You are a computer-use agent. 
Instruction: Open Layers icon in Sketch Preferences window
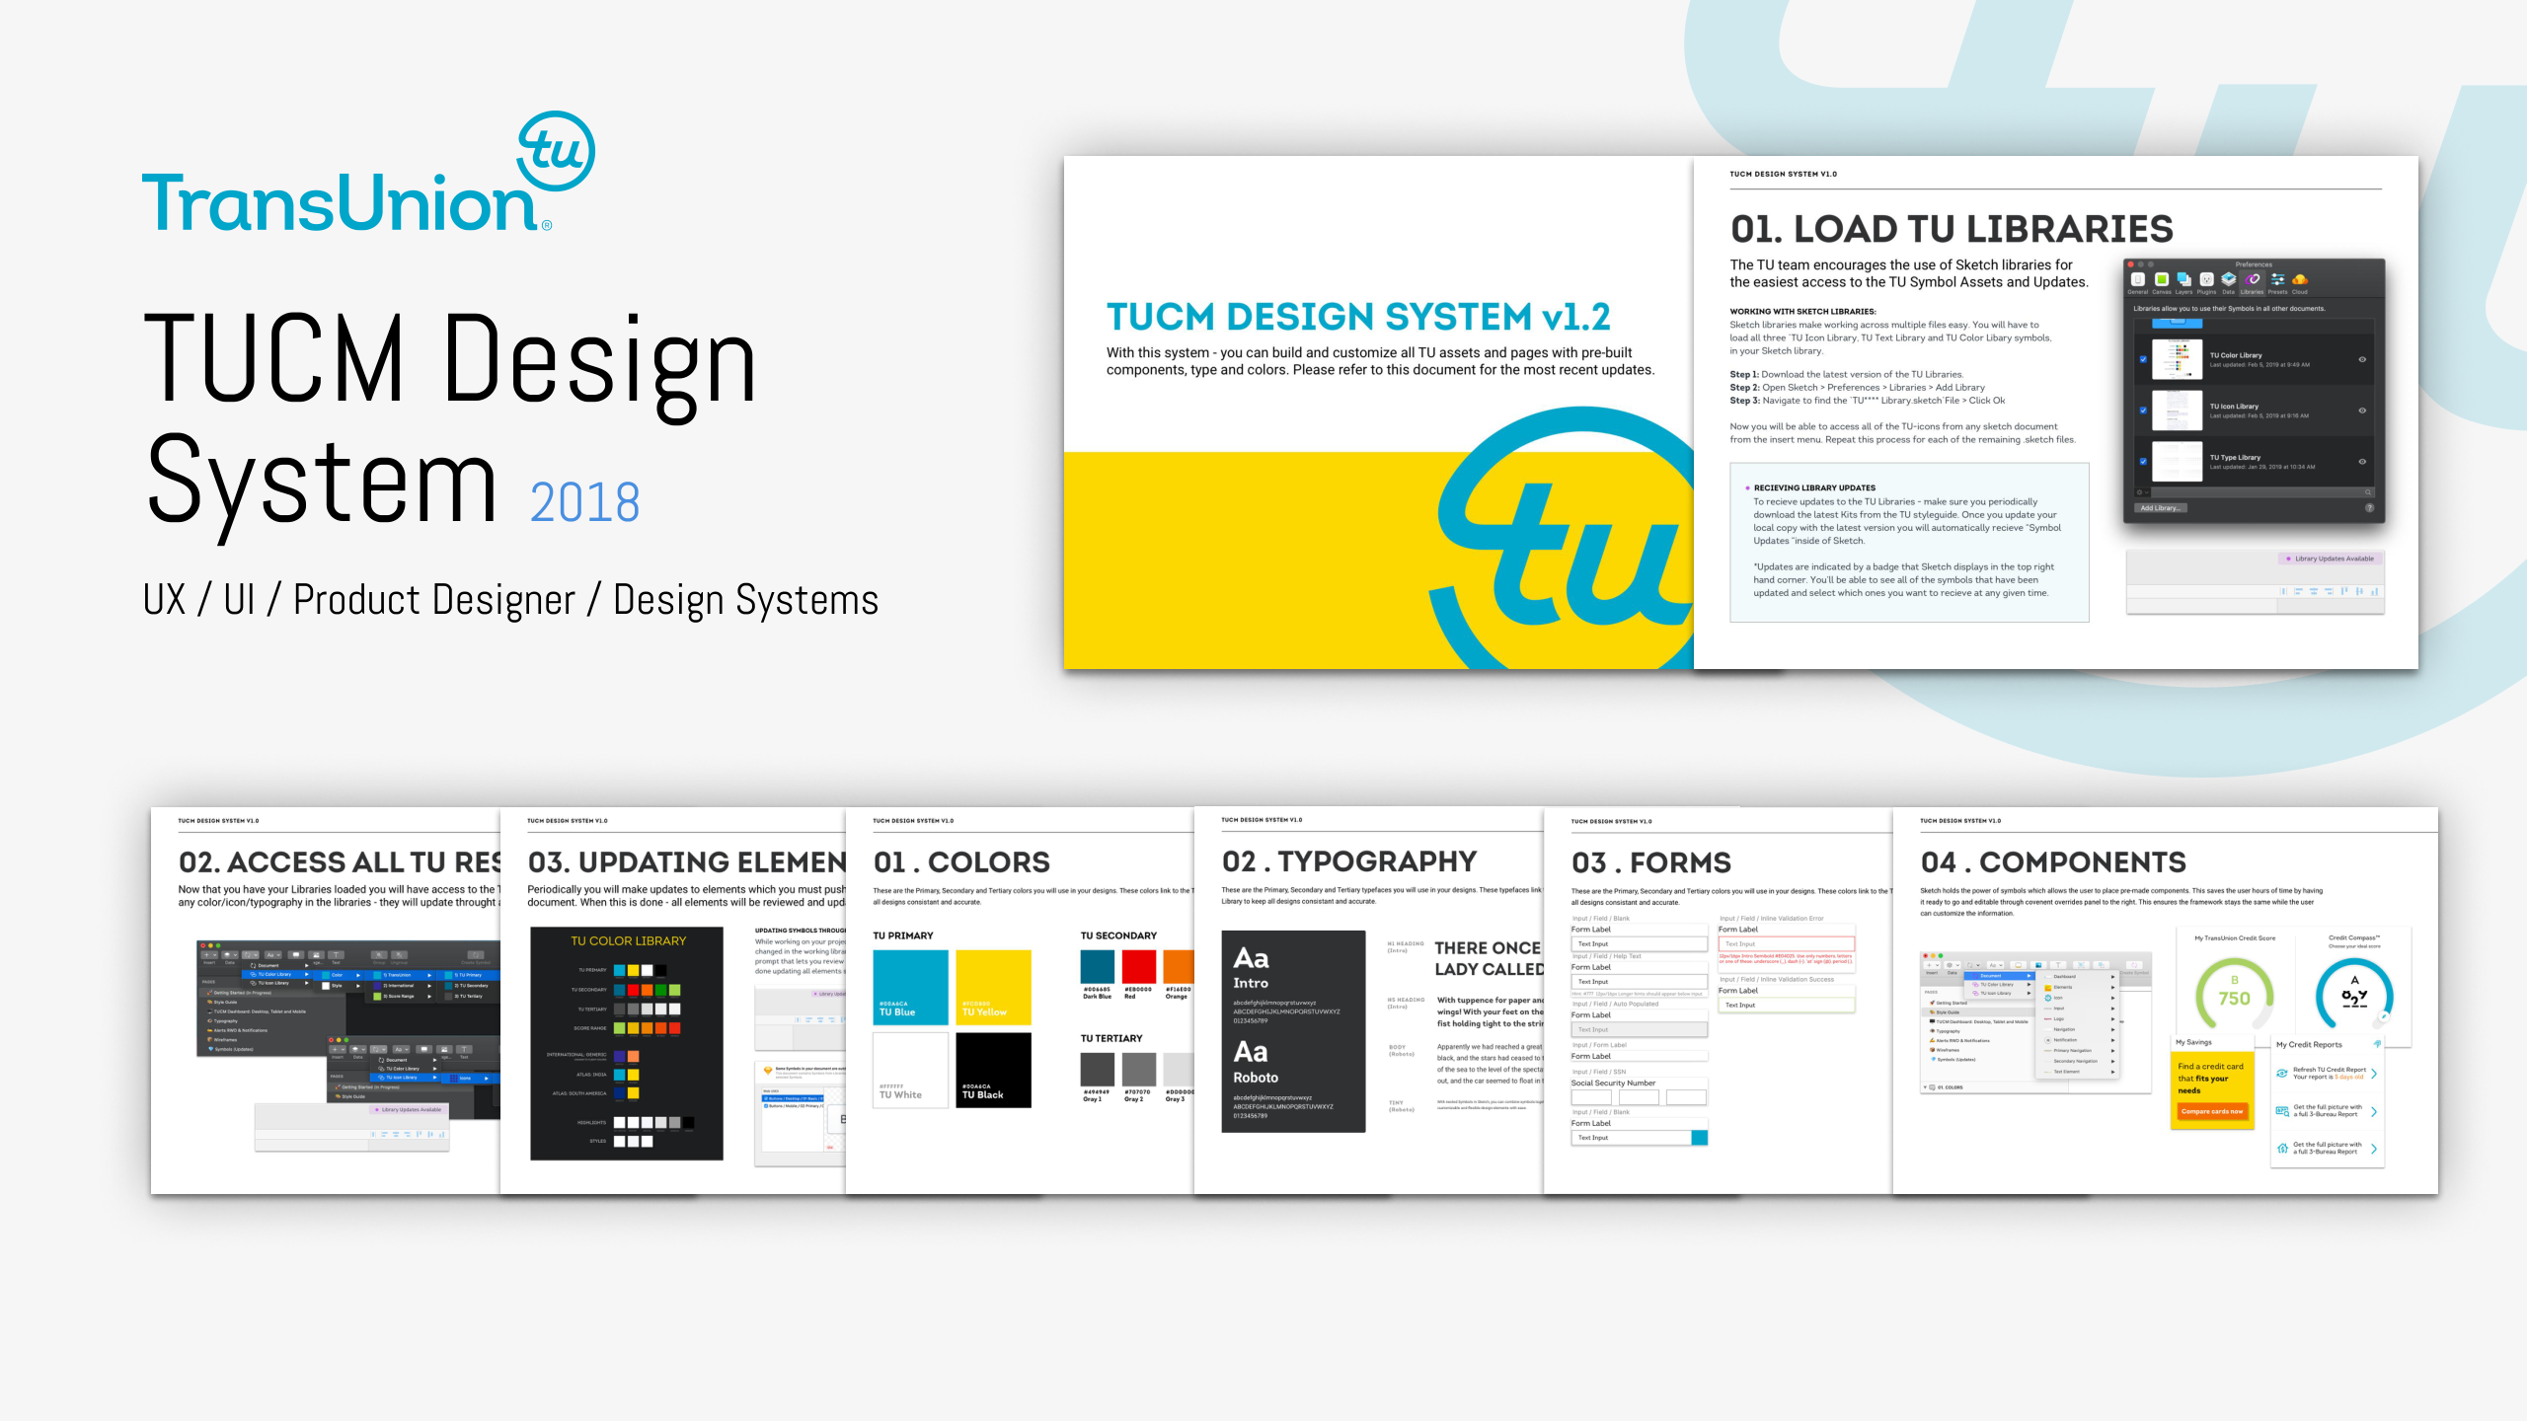[2183, 279]
